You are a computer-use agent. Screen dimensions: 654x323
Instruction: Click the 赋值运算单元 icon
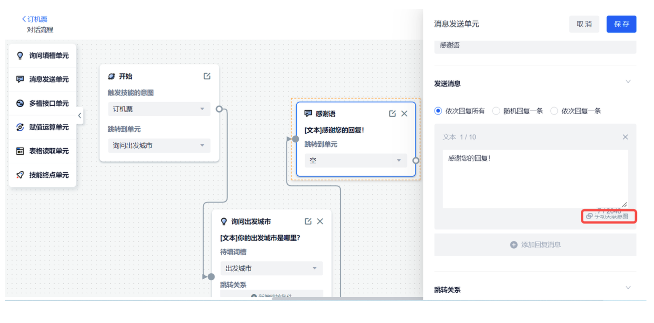[20, 127]
